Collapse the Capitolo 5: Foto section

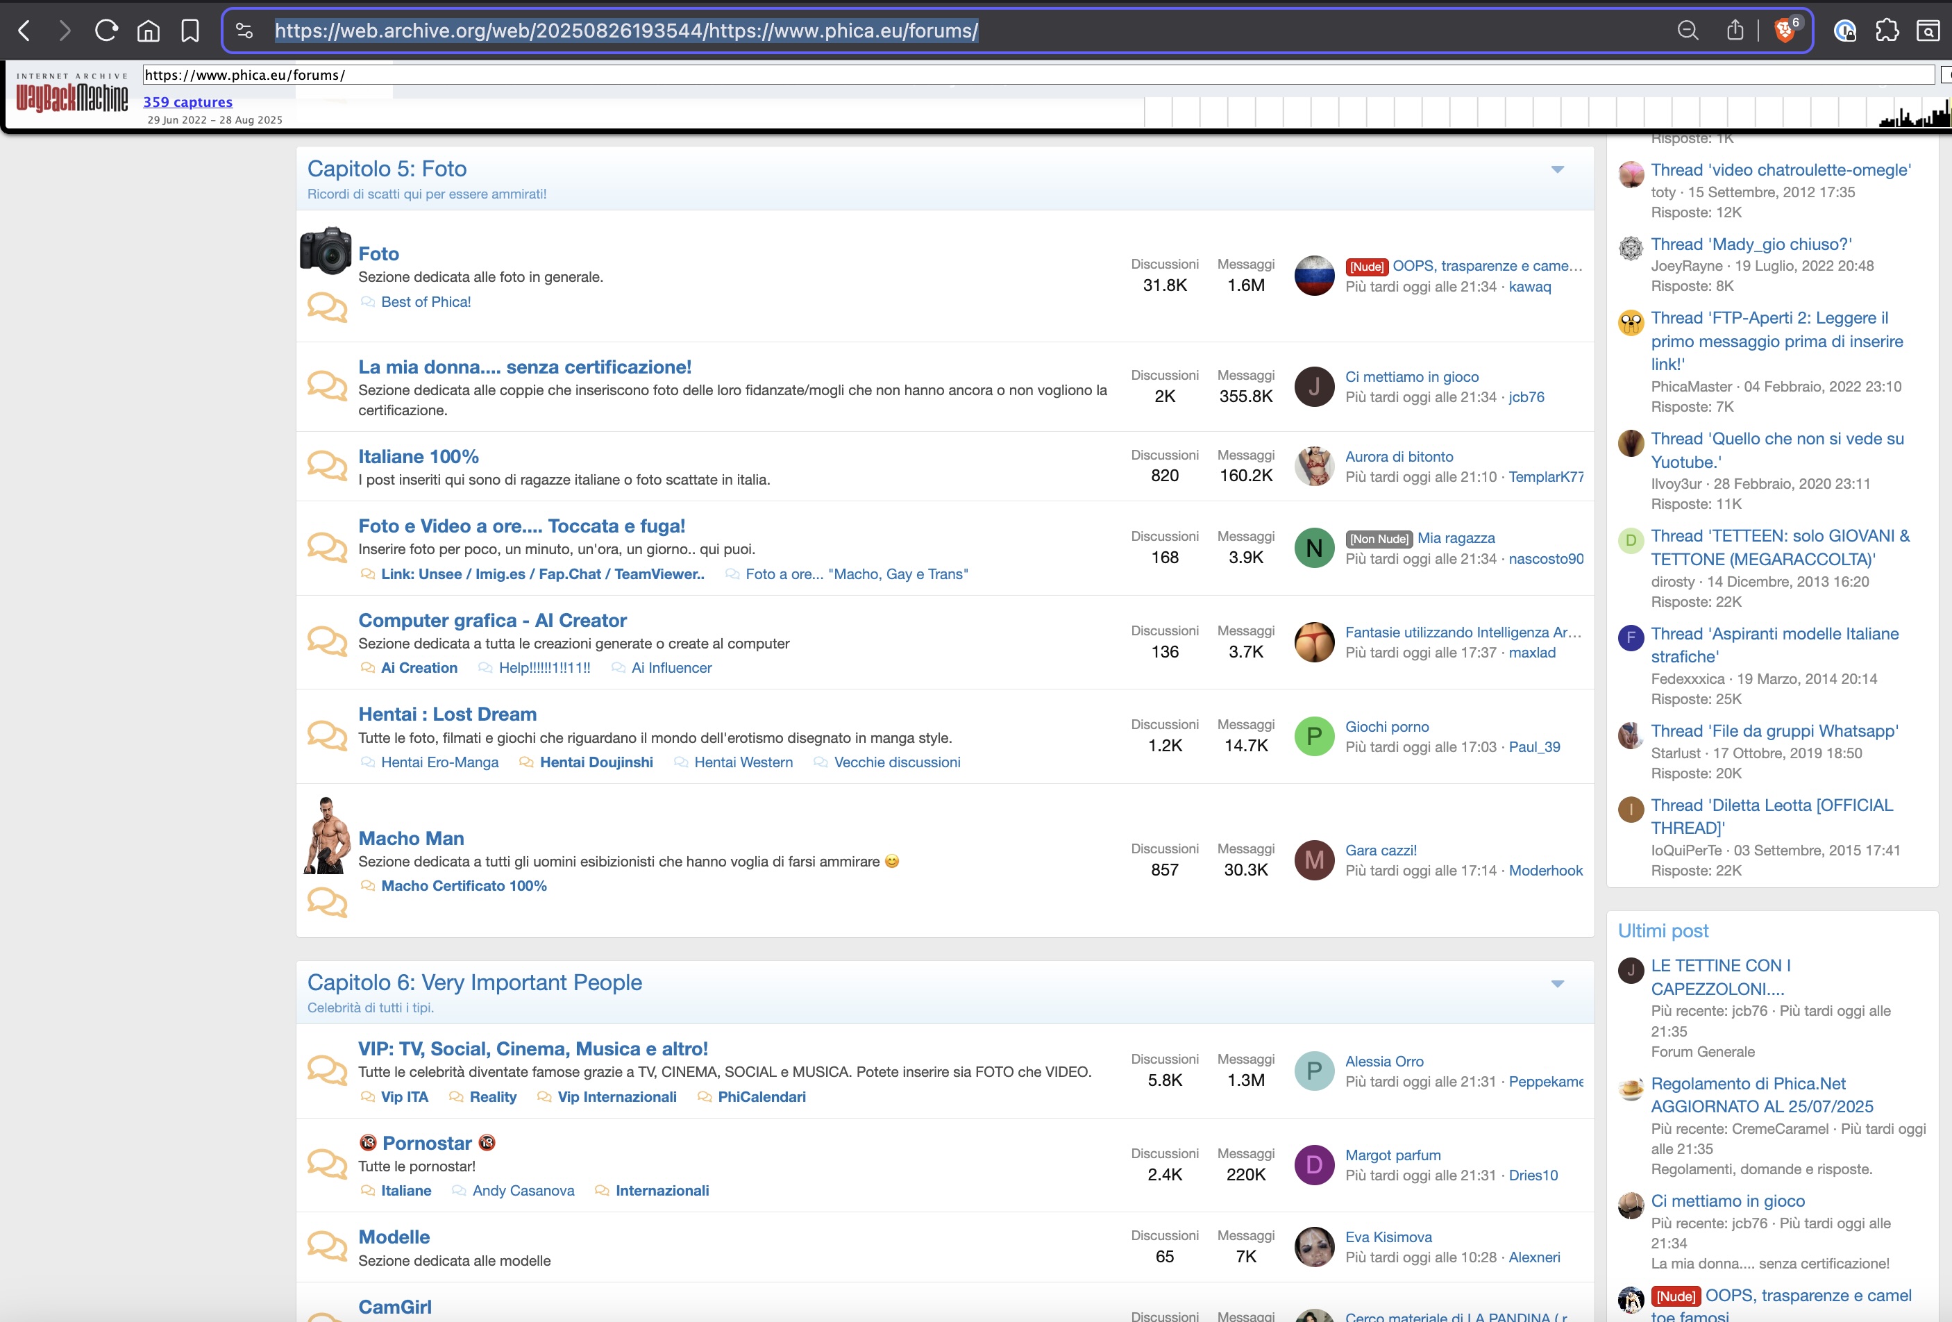coord(1557,169)
